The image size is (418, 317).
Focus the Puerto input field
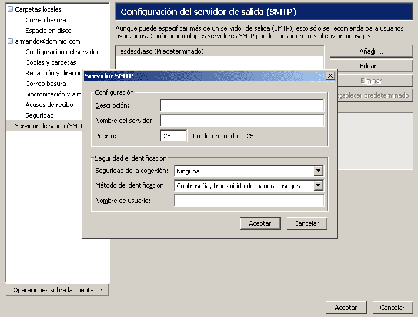(173, 136)
